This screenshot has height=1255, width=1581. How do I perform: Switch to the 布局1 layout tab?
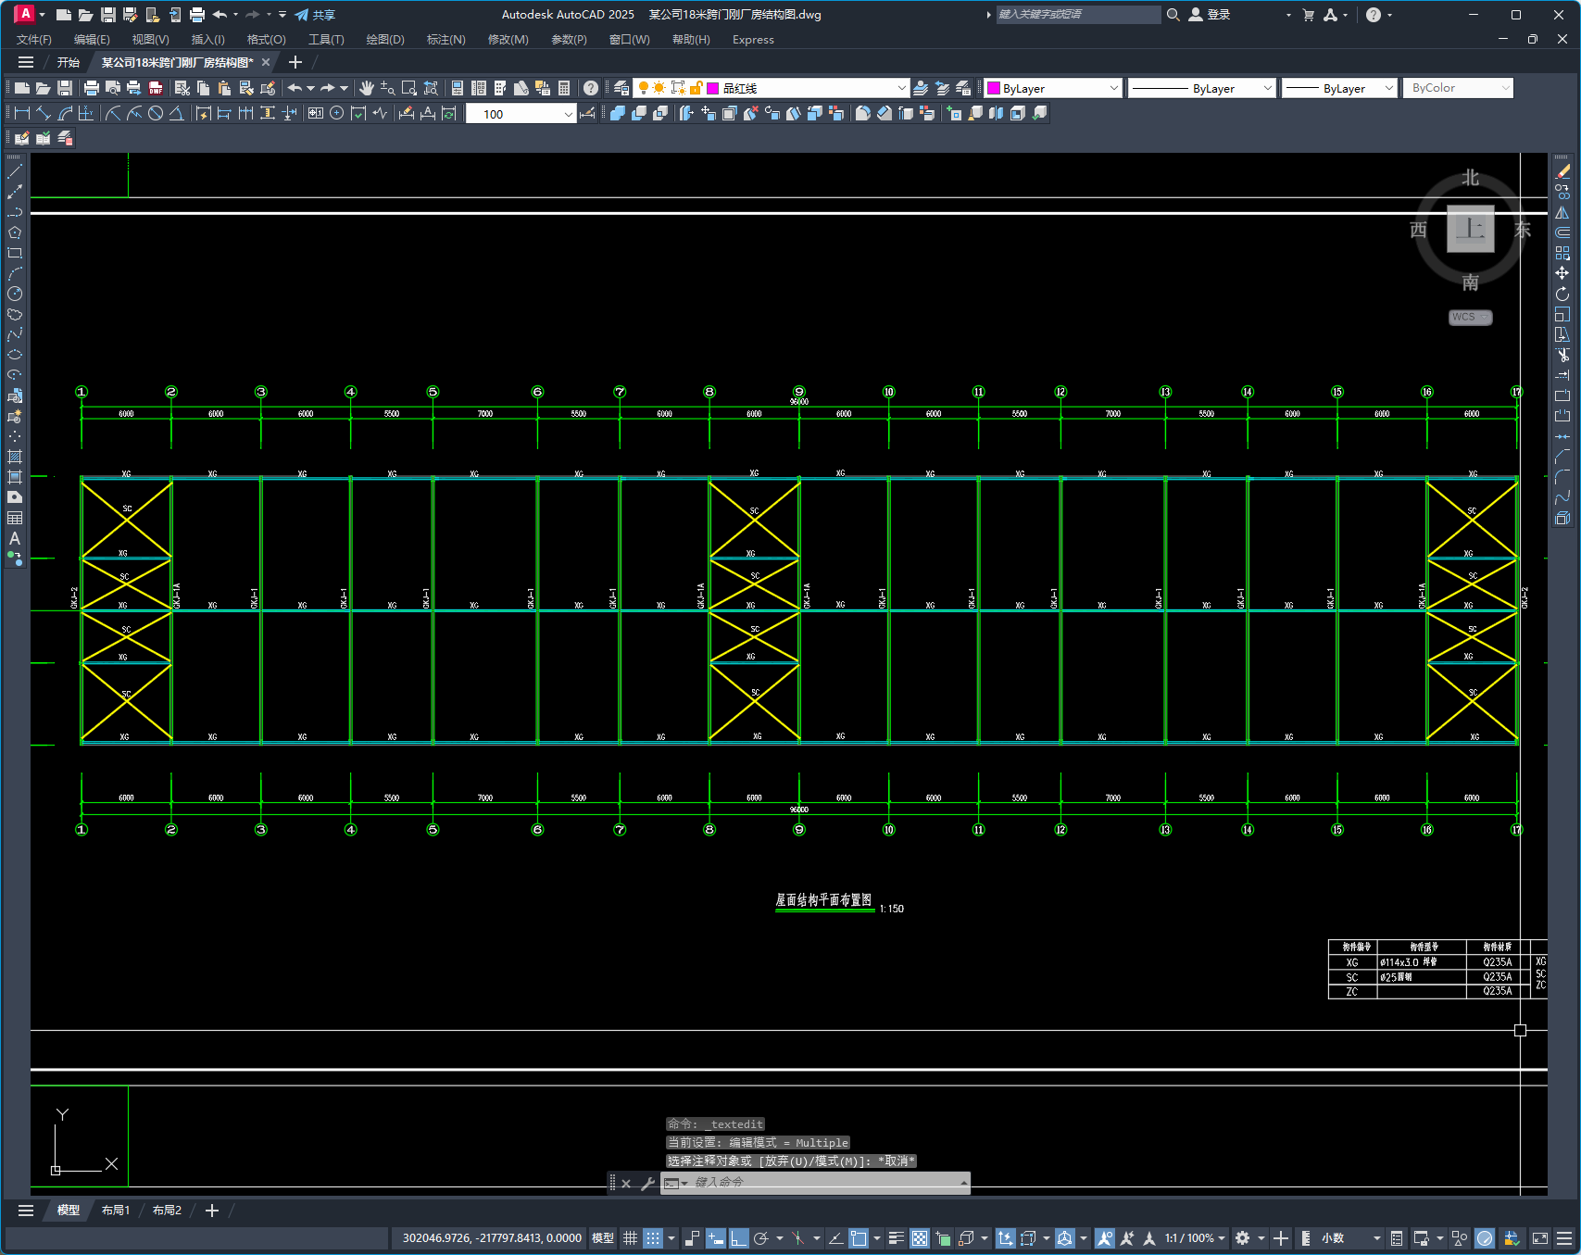(116, 1211)
